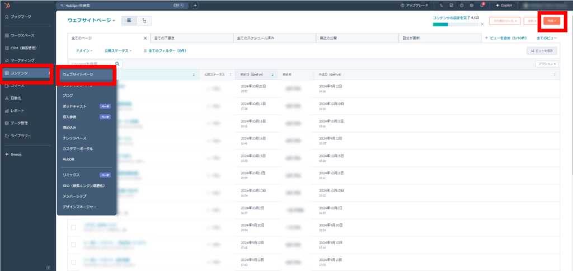Click the HubSpot search field
The height and width of the screenshot is (271, 573).
123,5
